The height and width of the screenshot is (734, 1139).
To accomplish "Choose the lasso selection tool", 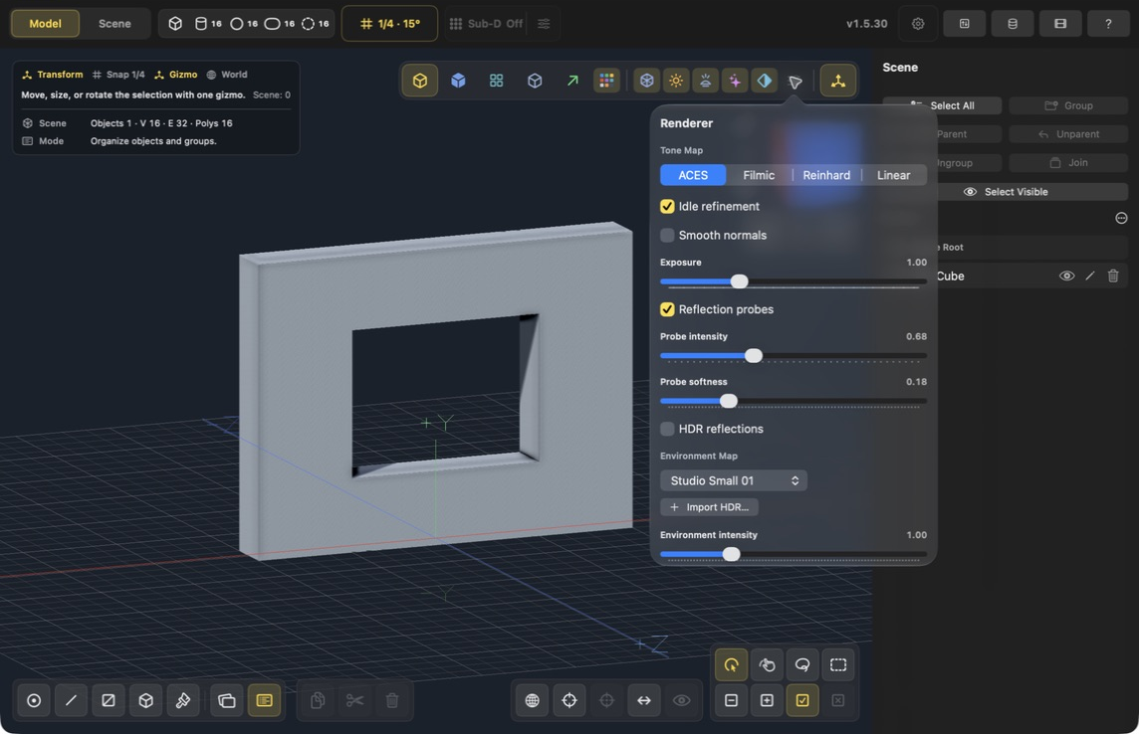I will point(802,665).
